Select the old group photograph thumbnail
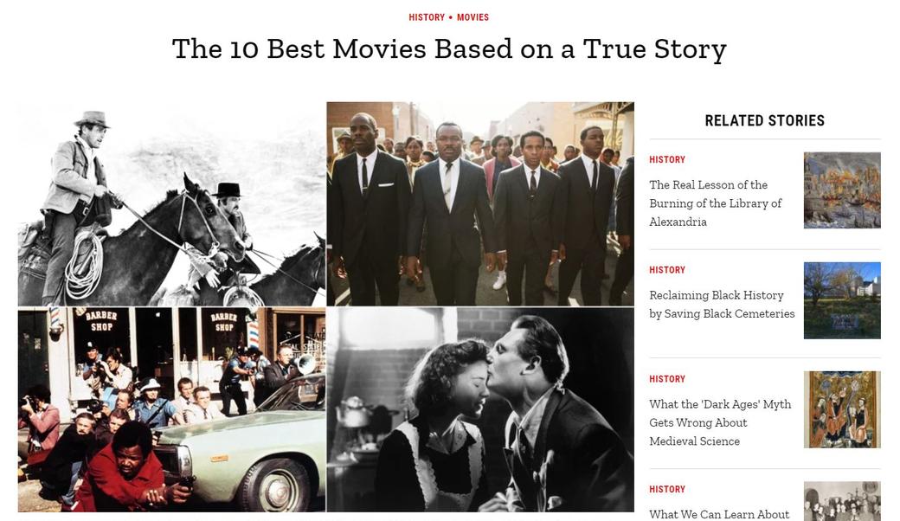900x521 pixels. point(842,501)
